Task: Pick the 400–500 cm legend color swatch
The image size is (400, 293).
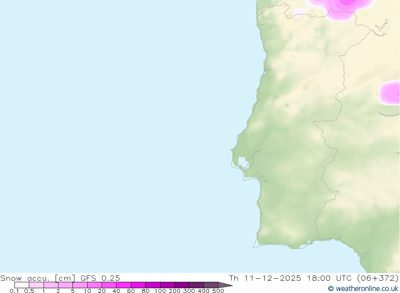Action: click(x=211, y=285)
